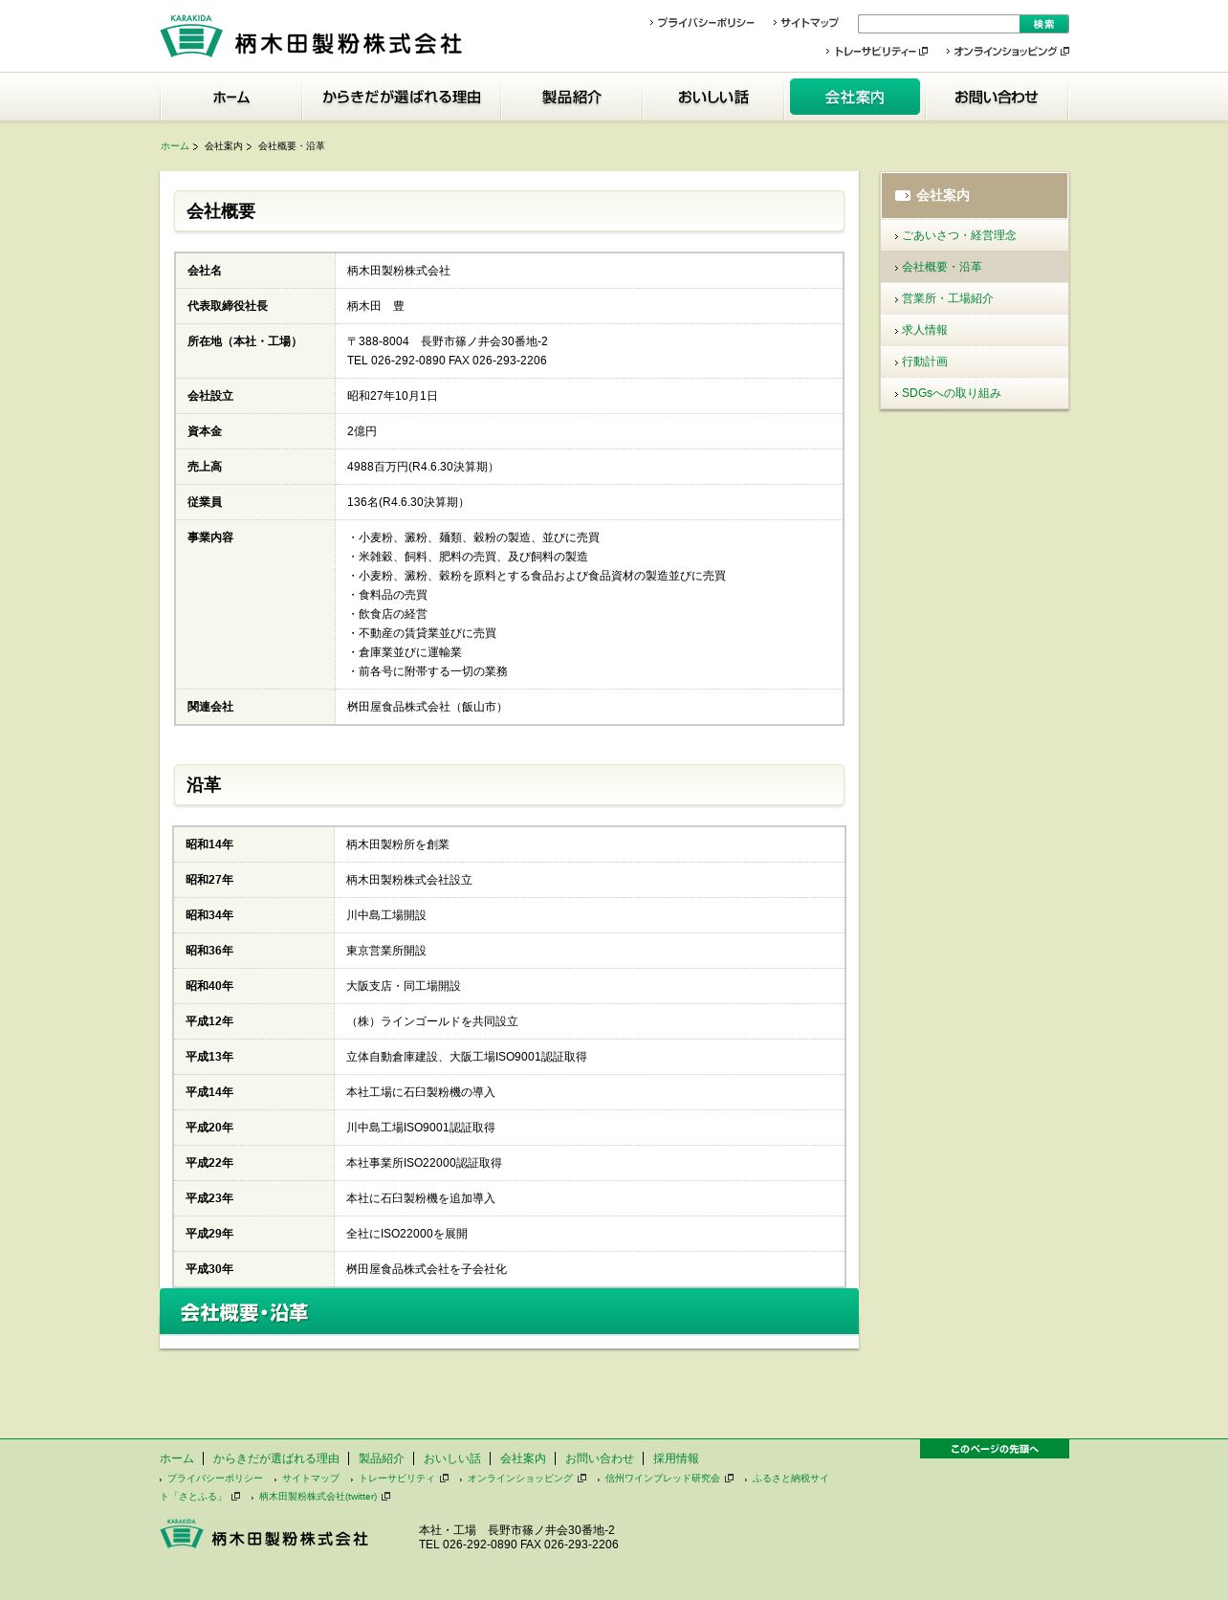Select the おいしい話 navigation tab
Screen dimensions: 1228x1600
(x=713, y=97)
